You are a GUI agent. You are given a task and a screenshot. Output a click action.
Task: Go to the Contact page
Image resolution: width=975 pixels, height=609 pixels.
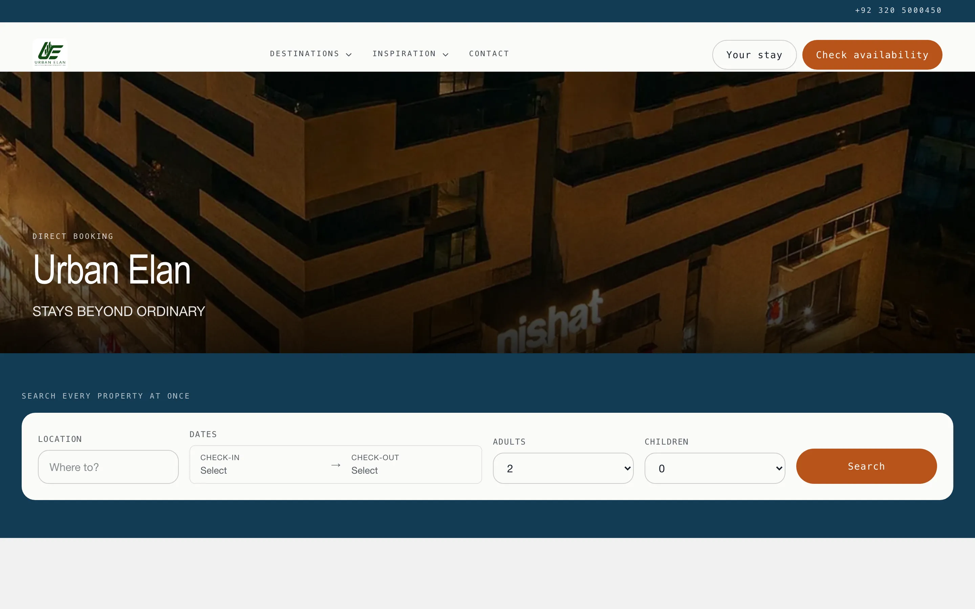tap(489, 53)
